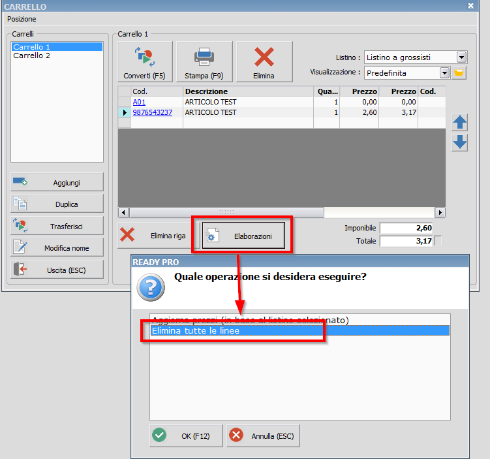Cancel with Annulla (ESC)
This screenshot has height=459, width=490.
tap(263, 435)
